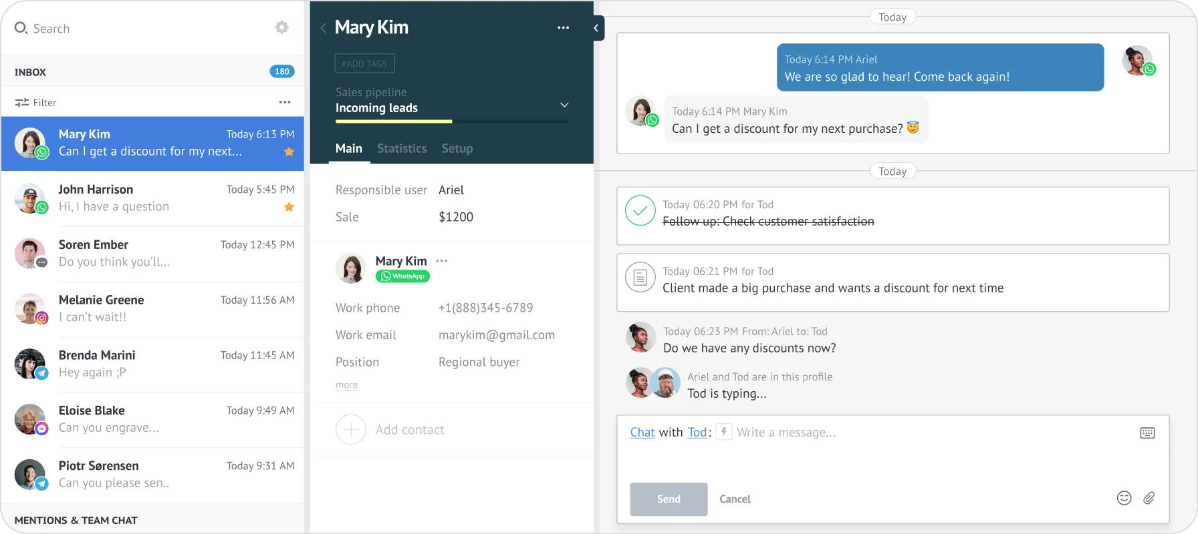Switch to the Main tab
Viewport: 1198px width, 534px height.
tap(349, 149)
